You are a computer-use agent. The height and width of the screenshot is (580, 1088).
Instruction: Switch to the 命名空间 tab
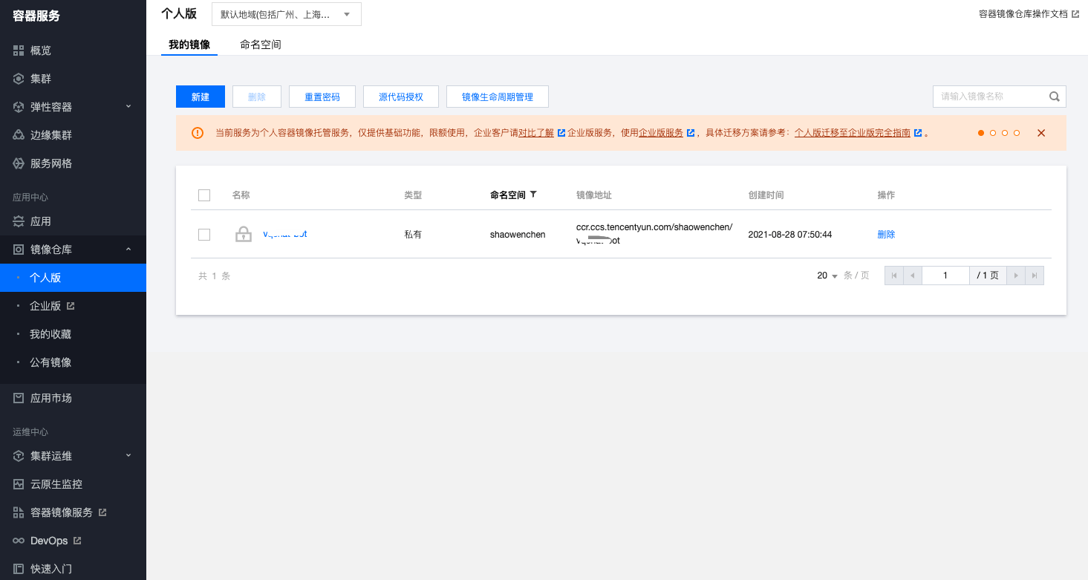[261, 45]
